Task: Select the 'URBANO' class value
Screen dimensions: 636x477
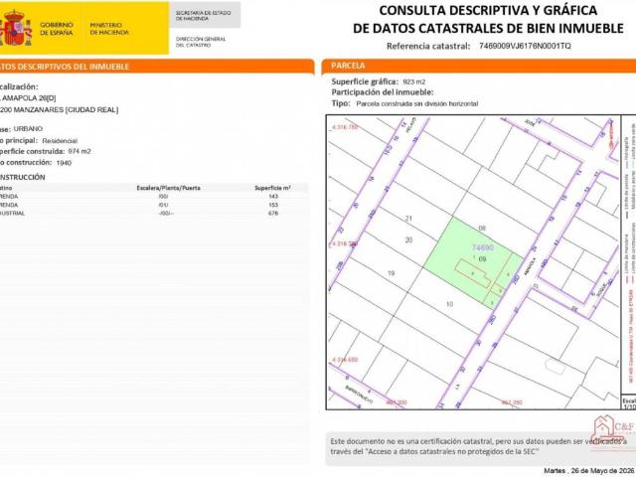Action: pyautogui.click(x=28, y=128)
